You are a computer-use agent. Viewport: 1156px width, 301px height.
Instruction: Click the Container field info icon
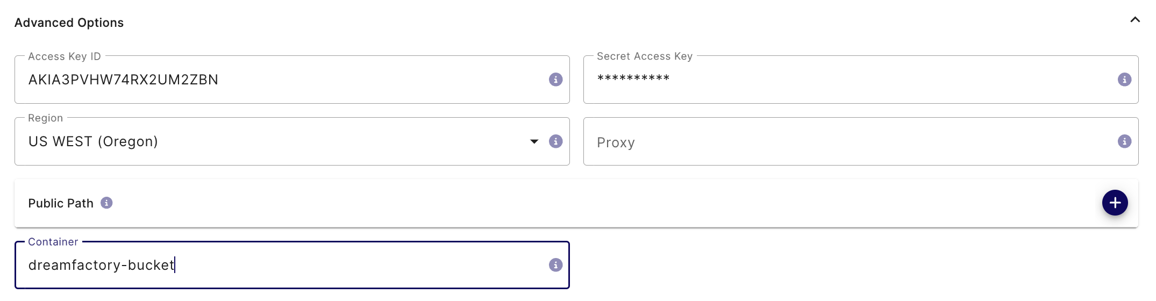(x=555, y=265)
